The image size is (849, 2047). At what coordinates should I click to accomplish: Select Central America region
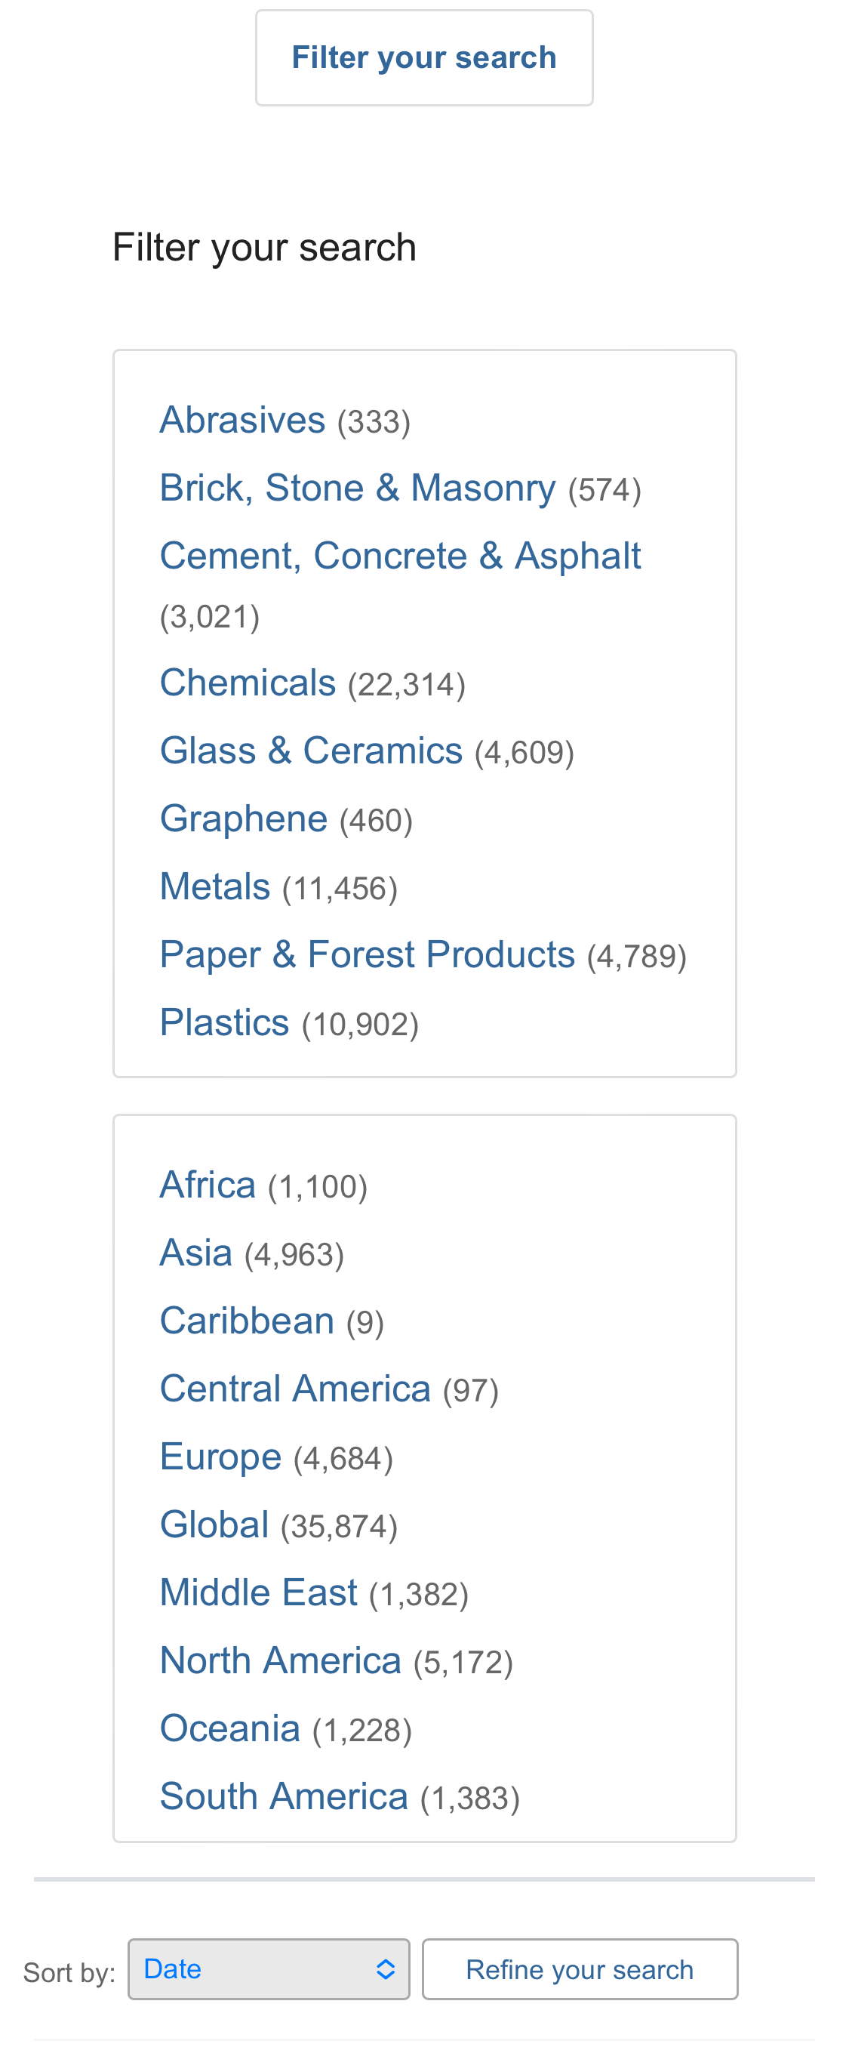(294, 1388)
